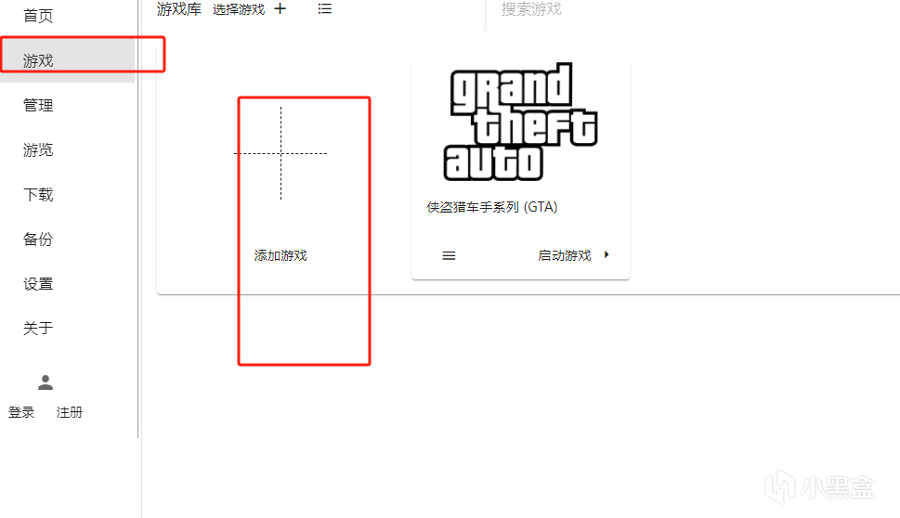Open the 首页 home page

[38, 16]
